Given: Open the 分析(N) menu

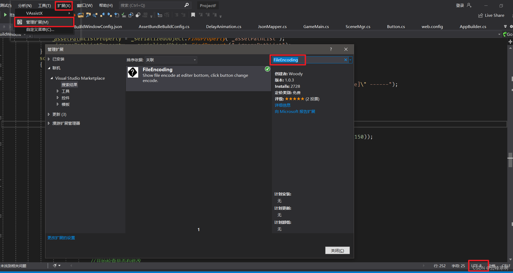Looking at the screenshot, I should (x=25, y=6).
